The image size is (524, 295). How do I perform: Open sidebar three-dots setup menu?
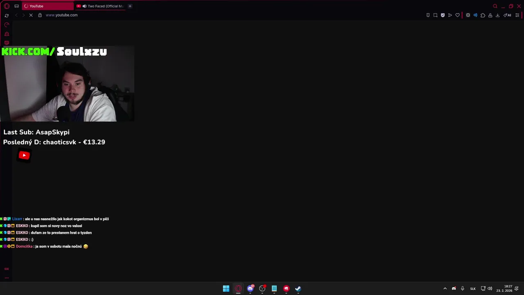[x=7, y=278]
